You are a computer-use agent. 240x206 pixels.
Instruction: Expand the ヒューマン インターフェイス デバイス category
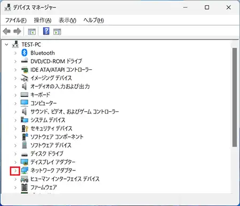click(15, 179)
